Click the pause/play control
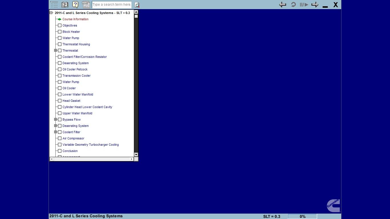 pyautogui.click(x=304, y=5)
